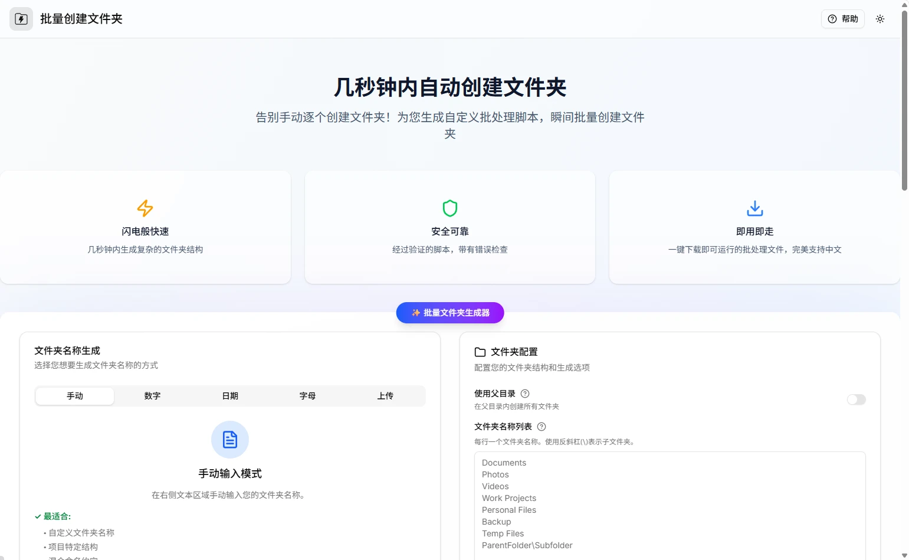Click the scrollbar down arrow
Viewport: 909px width, 560px height.
(x=904, y=555)
